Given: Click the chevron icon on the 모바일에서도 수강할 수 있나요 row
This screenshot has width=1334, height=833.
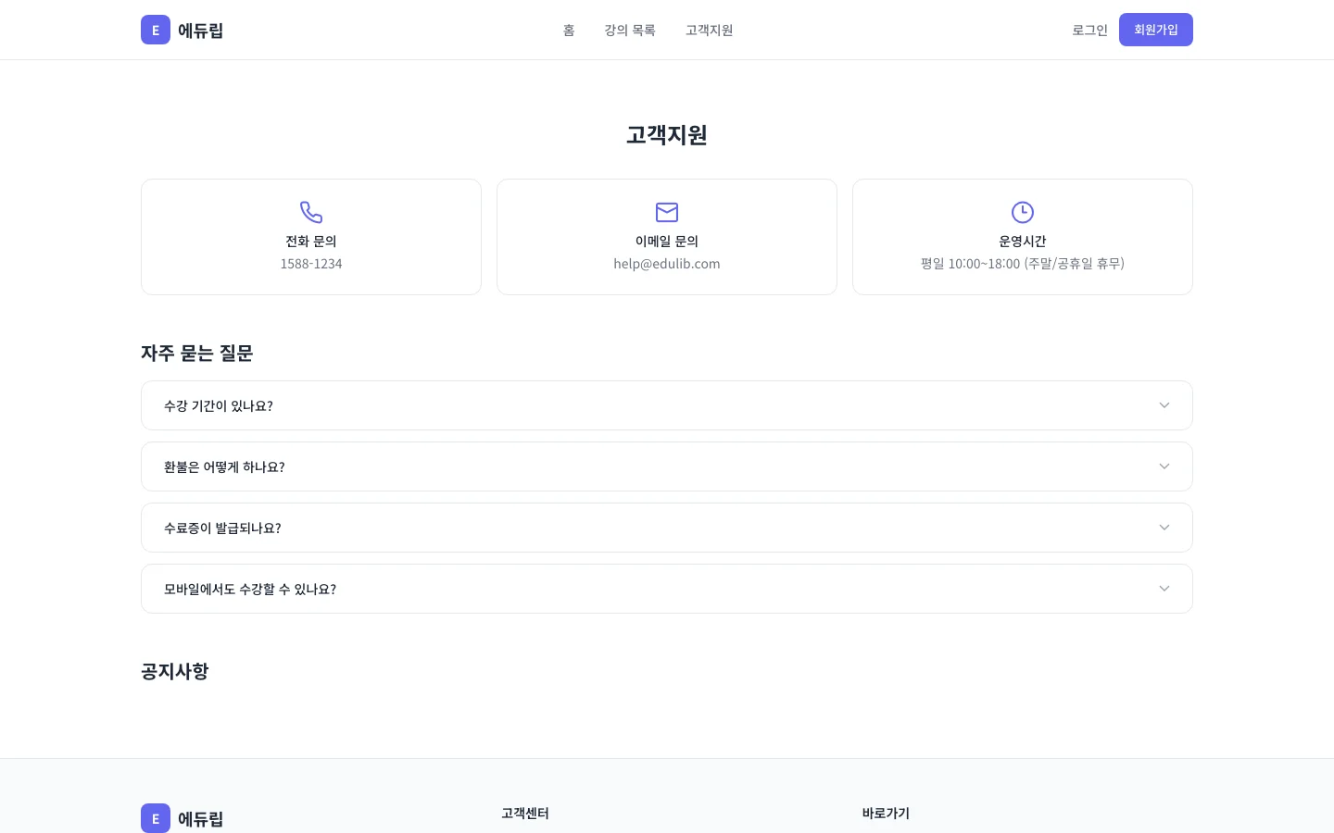Looking at the screenshot, I should point(1164,589).
